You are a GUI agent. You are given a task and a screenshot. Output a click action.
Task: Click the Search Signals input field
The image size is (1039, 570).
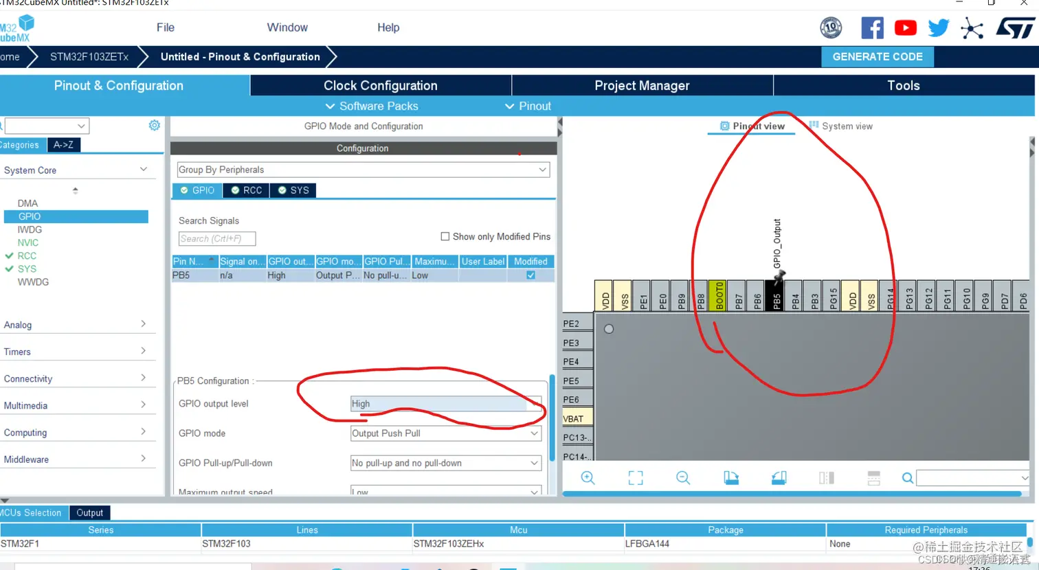click(217, 238)
